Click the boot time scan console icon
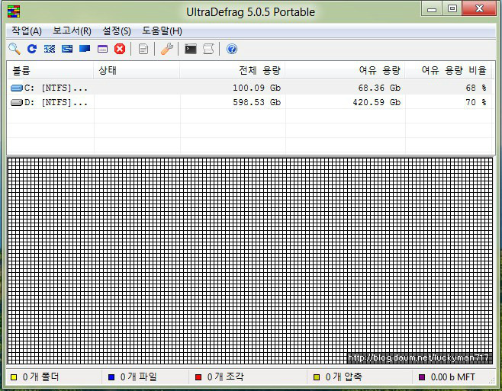 (x=191, y=49)
